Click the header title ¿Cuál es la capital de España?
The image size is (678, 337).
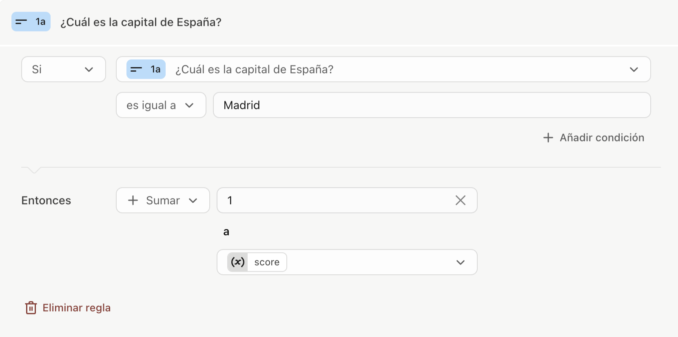coord(141,22)
